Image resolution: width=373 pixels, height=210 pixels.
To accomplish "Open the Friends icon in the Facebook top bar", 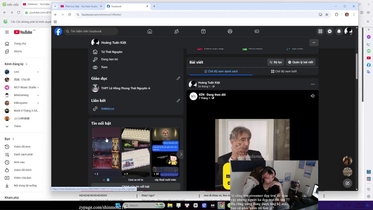I will point(177,31).
